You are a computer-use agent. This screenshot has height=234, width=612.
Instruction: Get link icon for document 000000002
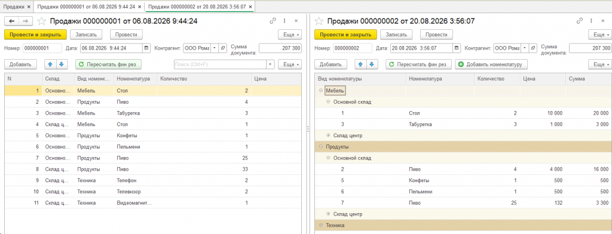click(580, 21)
